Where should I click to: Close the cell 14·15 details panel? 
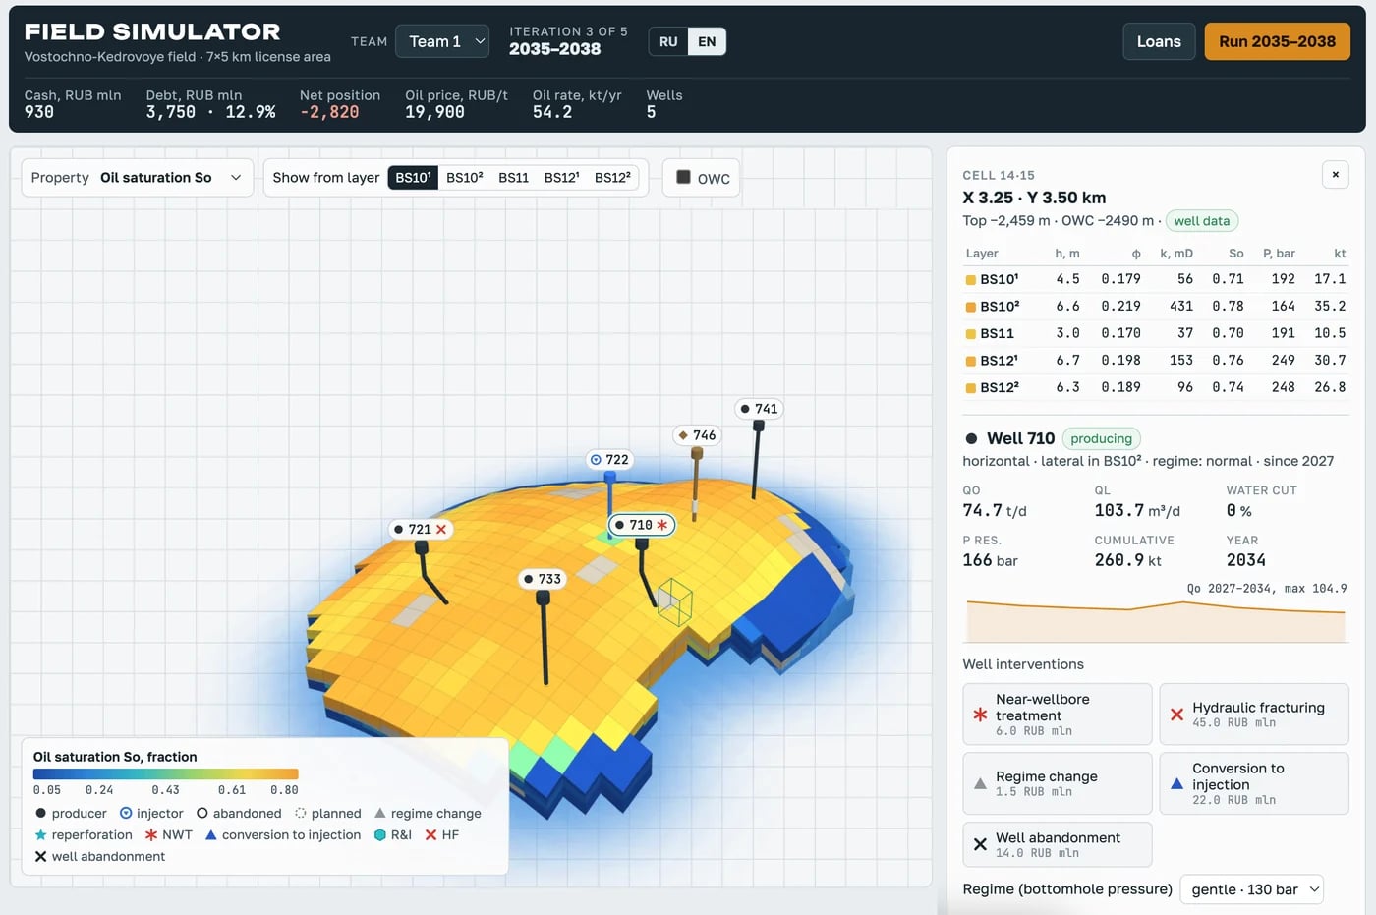tap(1335, 175)
